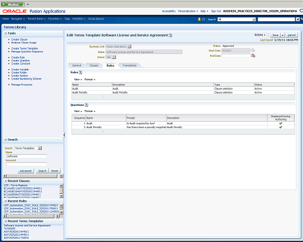The image size is (303, 242).
Task: Open help icon beside Questions heading
Action: (86, 105)
